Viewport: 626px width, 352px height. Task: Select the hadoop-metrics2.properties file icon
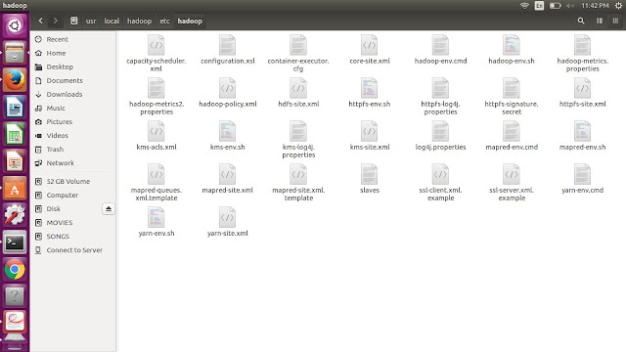coord(156,88)
